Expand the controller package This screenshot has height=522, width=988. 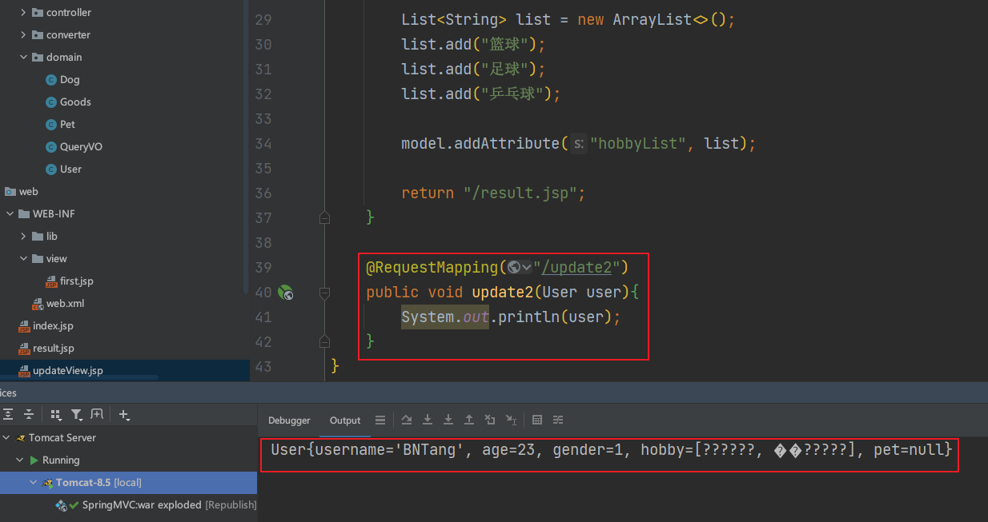[23, 13]
